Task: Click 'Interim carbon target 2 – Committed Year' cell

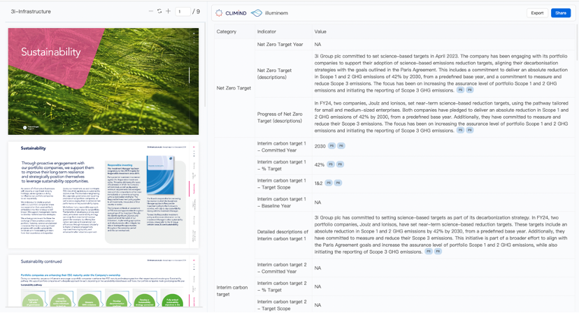Action: 282,268
